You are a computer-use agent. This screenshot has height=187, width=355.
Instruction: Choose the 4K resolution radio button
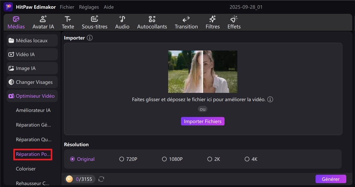(247, 159)
